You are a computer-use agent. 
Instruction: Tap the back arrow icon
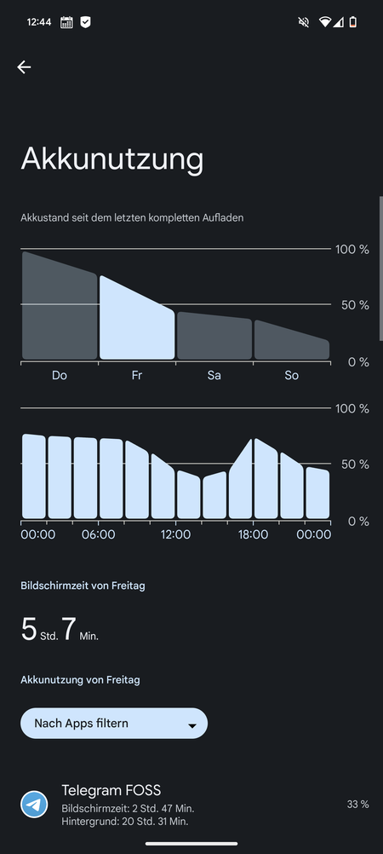[24, 67]
